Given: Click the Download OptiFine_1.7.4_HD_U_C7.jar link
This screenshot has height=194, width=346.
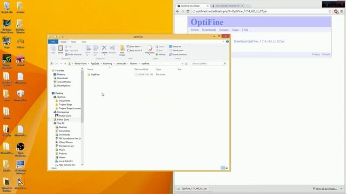Looking at the screenshot, I should [x=259, y=41].
